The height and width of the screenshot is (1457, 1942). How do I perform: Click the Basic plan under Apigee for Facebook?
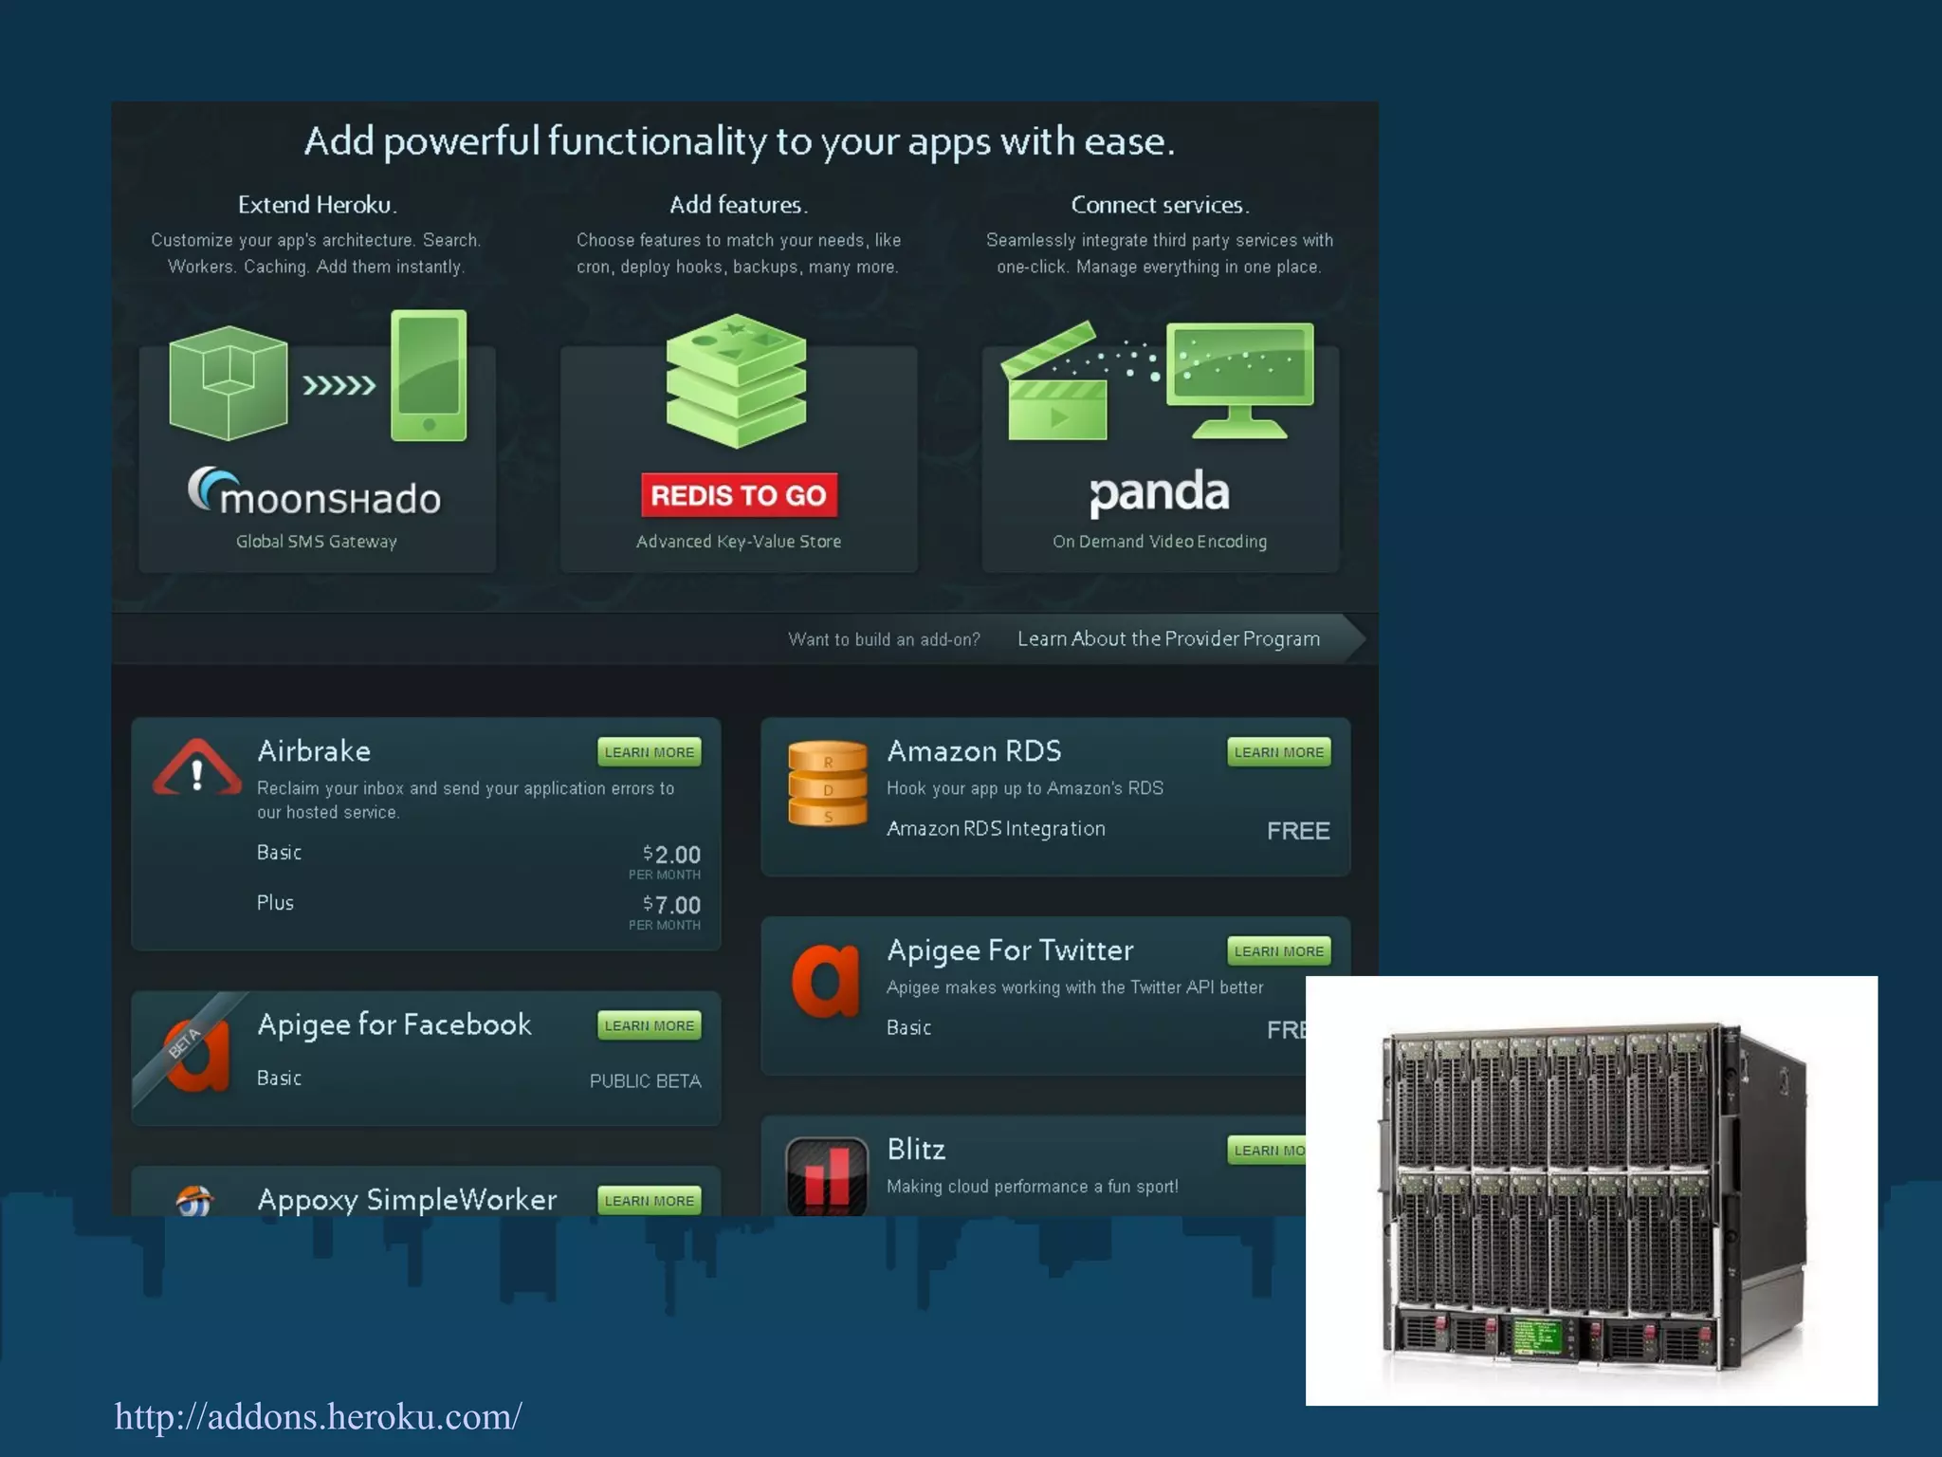coord(279,1079)
